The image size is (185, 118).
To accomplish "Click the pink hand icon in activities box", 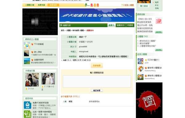I will (158, 21).
